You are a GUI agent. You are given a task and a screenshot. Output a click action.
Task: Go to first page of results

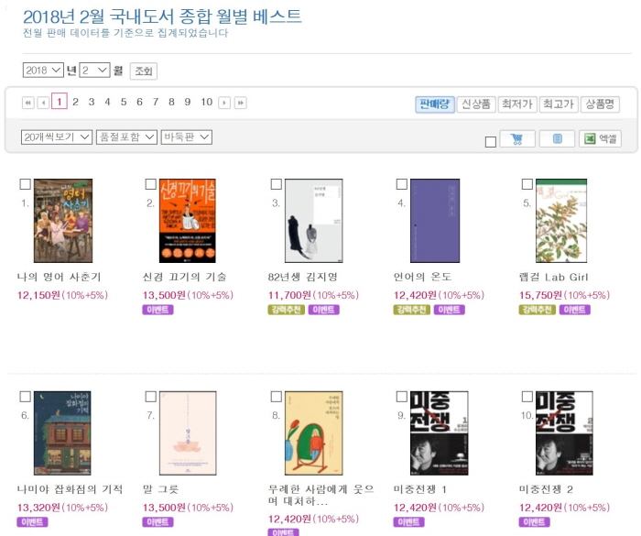27,103
